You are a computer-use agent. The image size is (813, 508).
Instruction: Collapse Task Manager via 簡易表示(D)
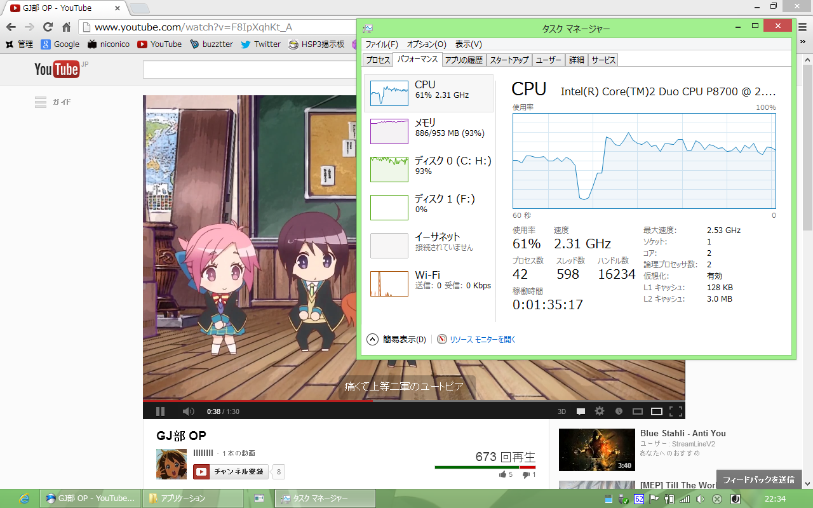click(x=397, y=340)
